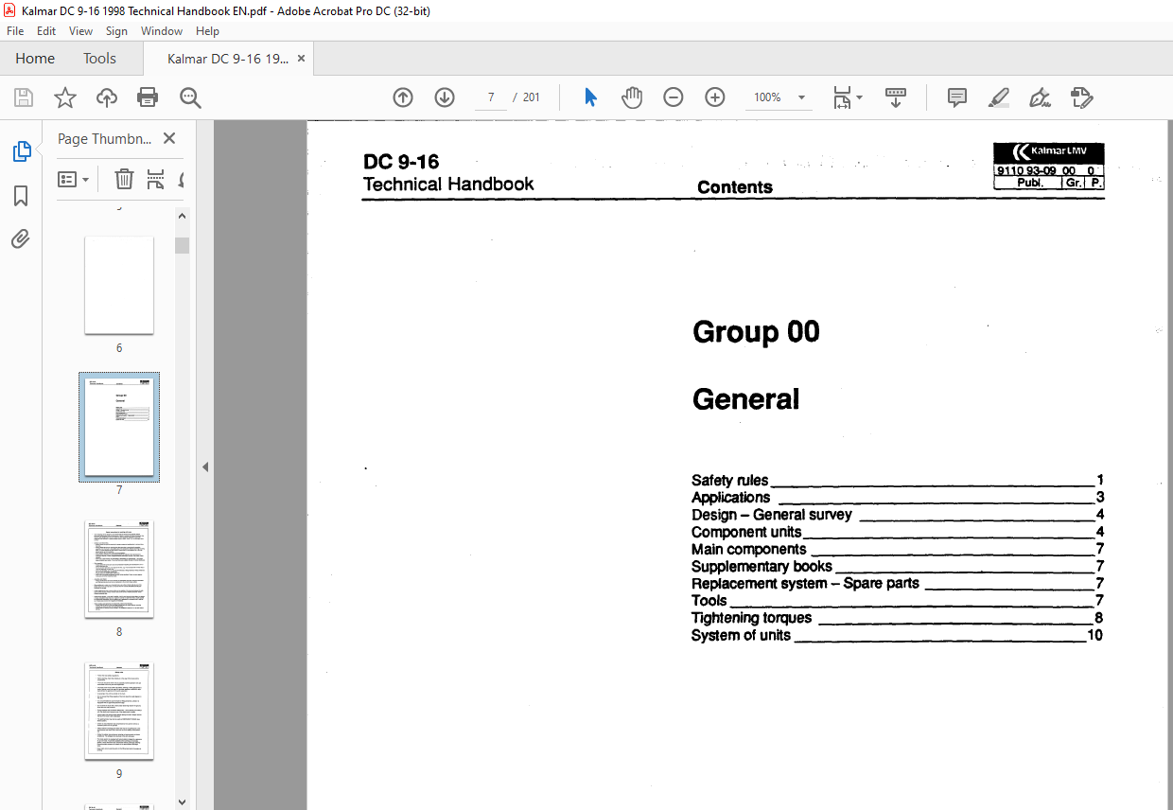Open the sign document pen tool

[x=1041, y=97]
